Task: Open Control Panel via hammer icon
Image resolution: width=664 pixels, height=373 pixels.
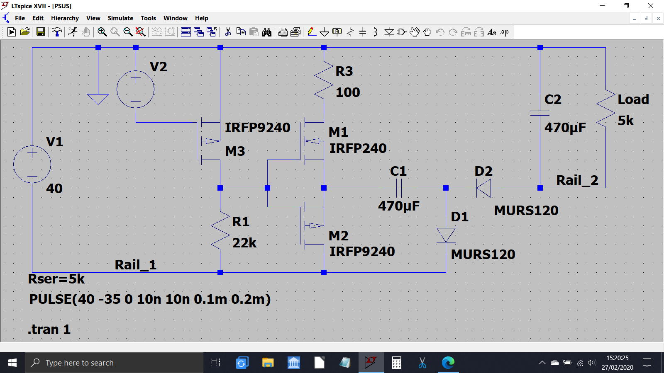Action: [56, 32]
